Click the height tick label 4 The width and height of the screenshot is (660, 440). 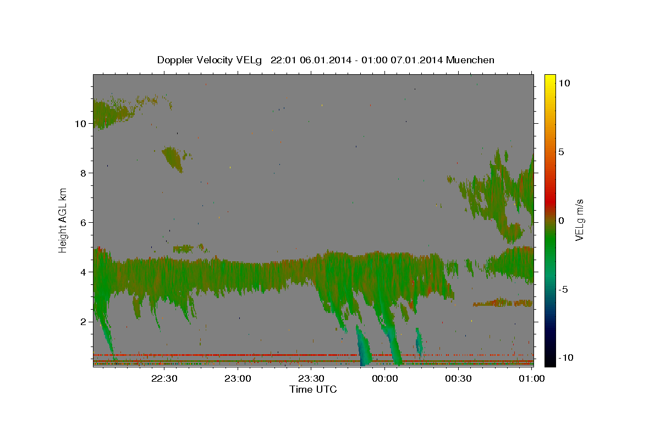click(x=83, y=272)
